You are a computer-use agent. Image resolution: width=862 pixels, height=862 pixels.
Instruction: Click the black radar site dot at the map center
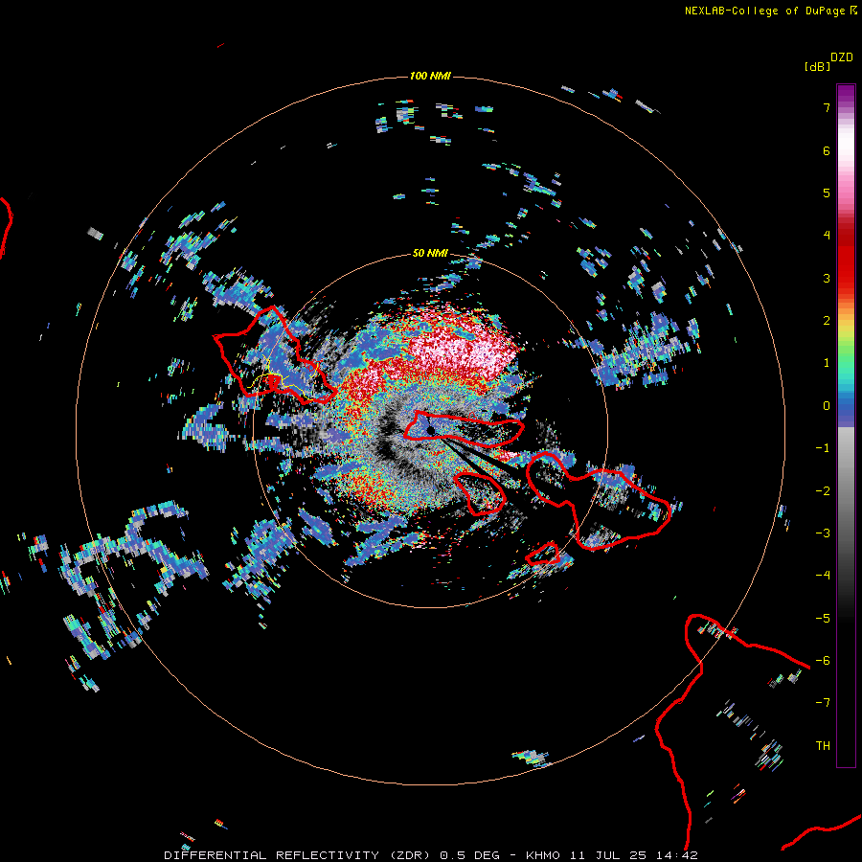pyautogui.click(x=430, y=430)
